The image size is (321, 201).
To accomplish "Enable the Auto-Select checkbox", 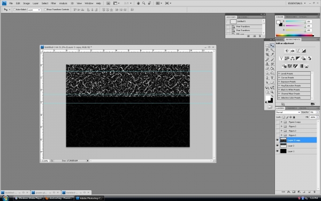I will 14,10.
